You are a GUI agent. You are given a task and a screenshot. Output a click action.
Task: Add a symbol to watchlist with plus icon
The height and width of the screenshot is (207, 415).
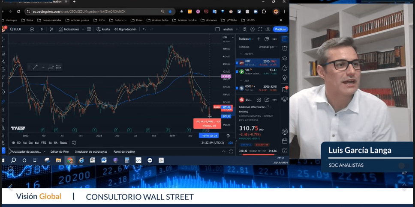point(259,39)
